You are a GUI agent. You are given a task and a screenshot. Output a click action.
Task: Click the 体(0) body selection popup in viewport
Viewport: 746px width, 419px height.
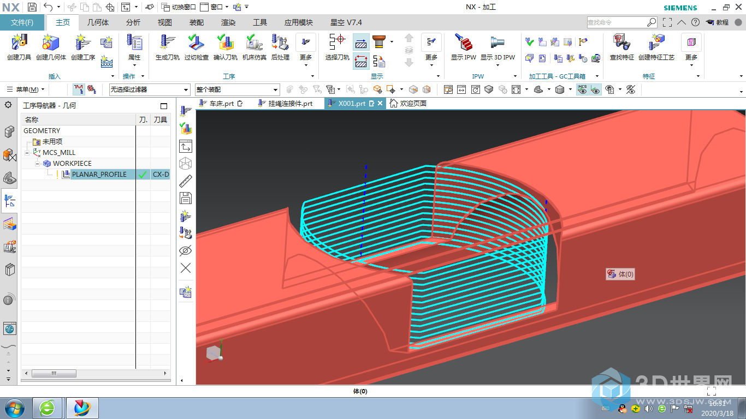click(620, 274)
